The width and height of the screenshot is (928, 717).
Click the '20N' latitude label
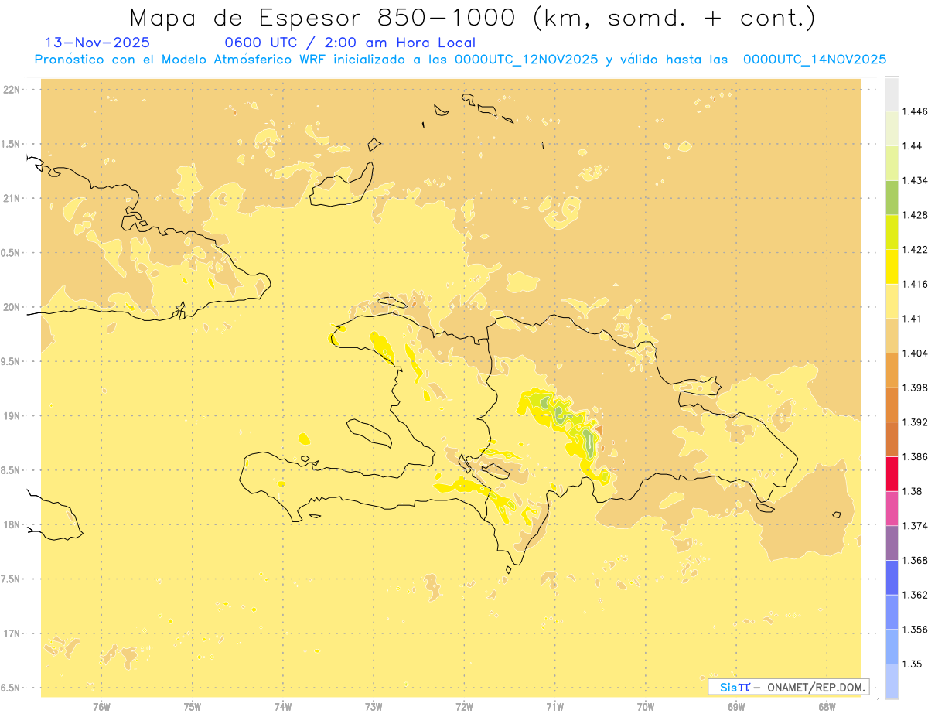pyautogui.click(x=12, y=307)
